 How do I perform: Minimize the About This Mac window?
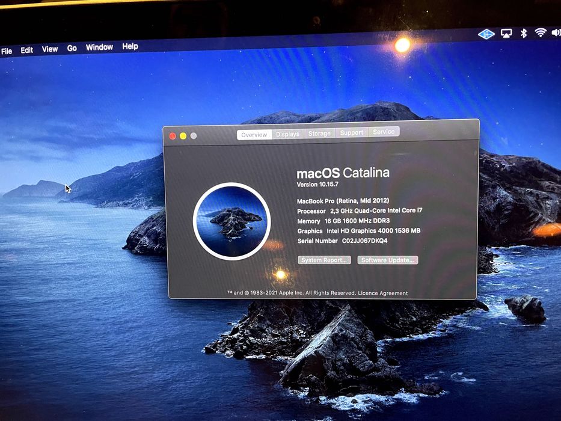(x=183, y=136)
